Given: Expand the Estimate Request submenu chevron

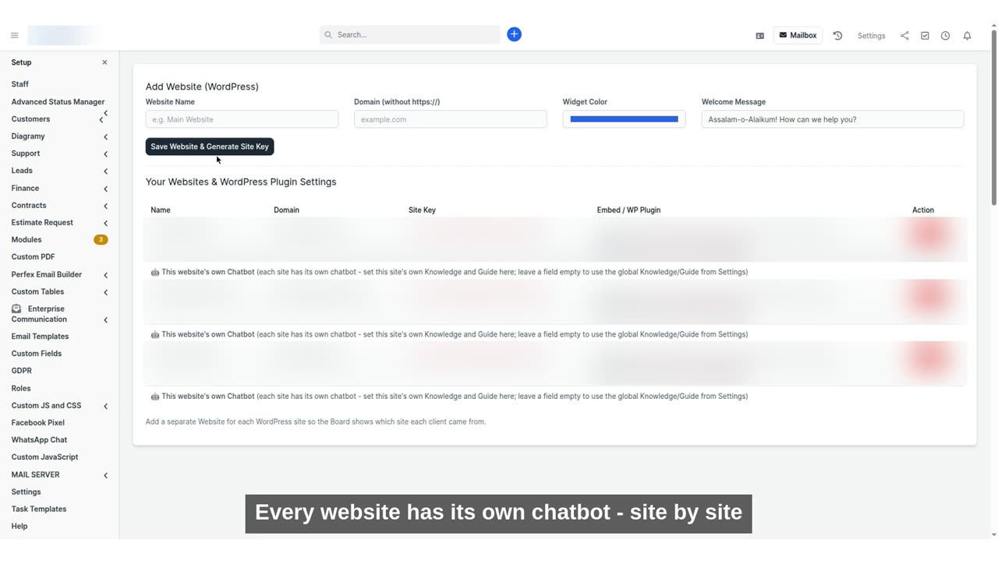Looking at the screenshot, I should [105, 224].
